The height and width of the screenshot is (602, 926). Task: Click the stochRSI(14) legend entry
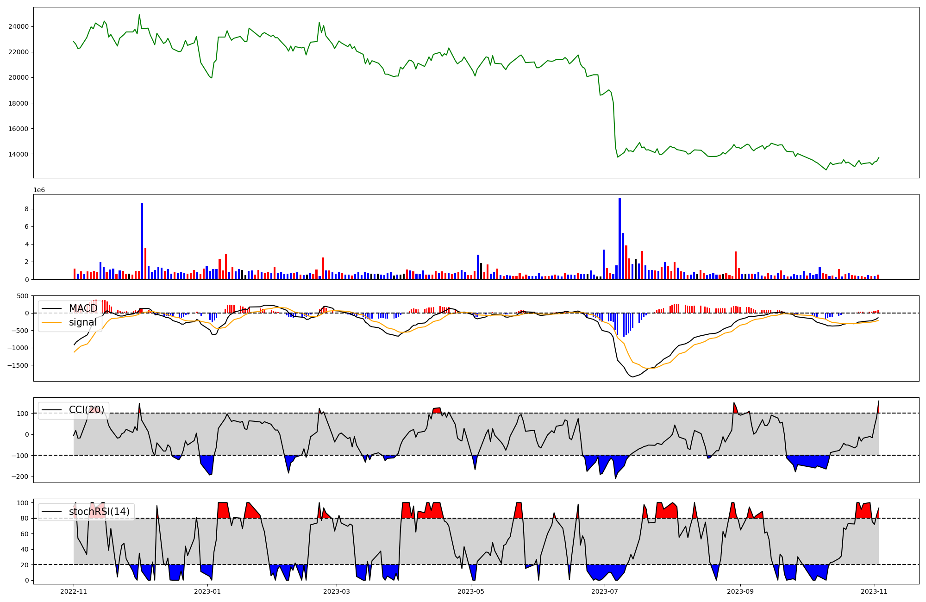click(x=99, y=512)
